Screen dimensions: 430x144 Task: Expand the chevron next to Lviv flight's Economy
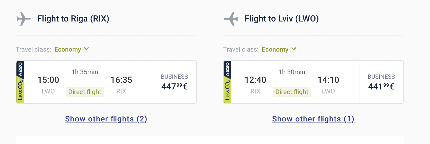294,49
